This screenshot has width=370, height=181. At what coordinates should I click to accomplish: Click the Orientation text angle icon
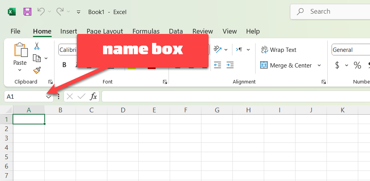[x=217, y=49]
